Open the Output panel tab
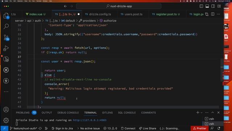The image size is (232, 131). point(47,112)
